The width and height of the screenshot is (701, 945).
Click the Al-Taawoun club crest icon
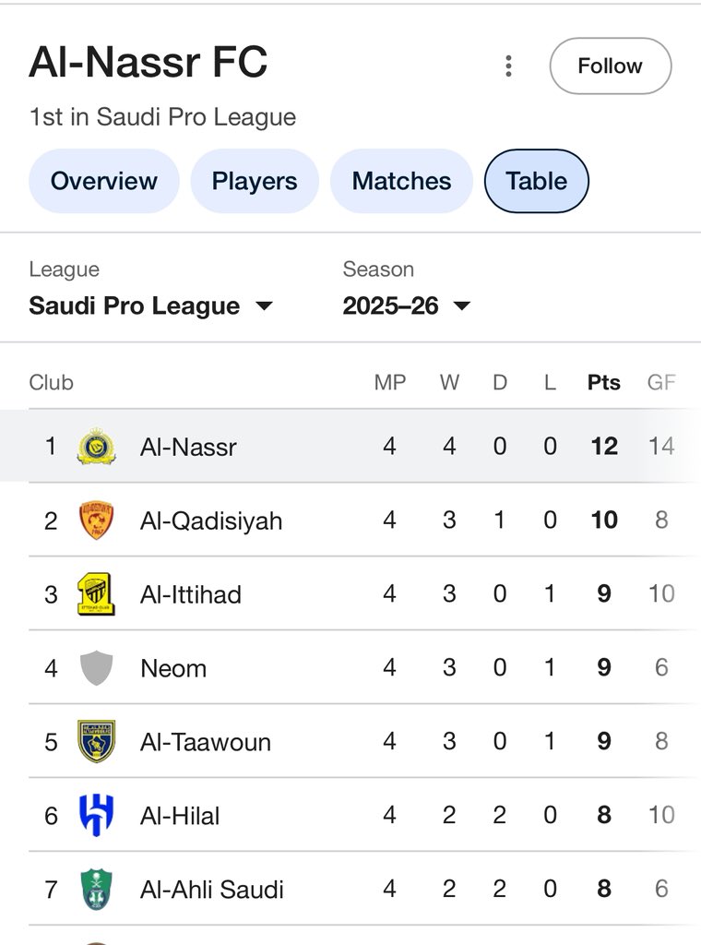pos(96,741)
